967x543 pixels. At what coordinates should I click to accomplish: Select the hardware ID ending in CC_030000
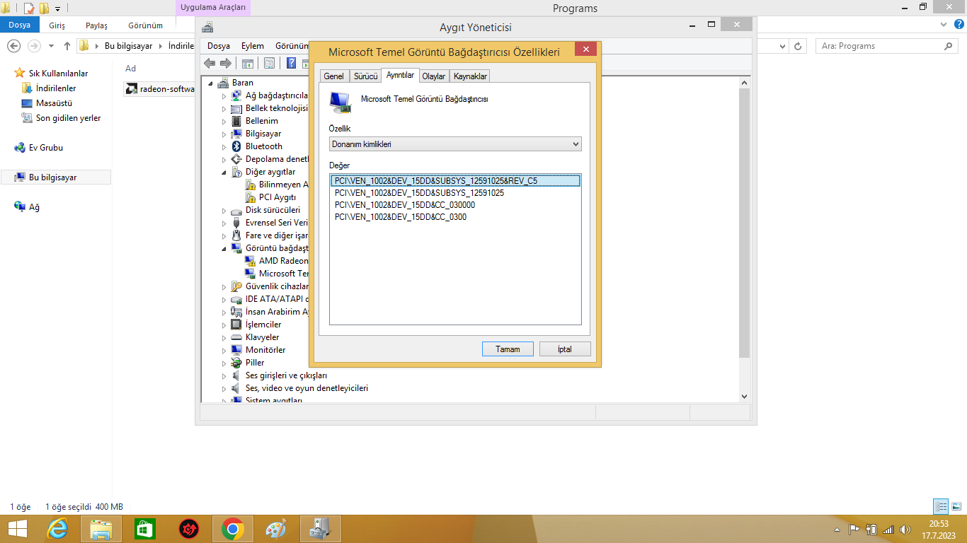click(405, 205)
